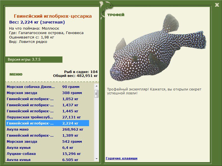Click the Общий вес: 482,951 кг text

pos(75,76)
